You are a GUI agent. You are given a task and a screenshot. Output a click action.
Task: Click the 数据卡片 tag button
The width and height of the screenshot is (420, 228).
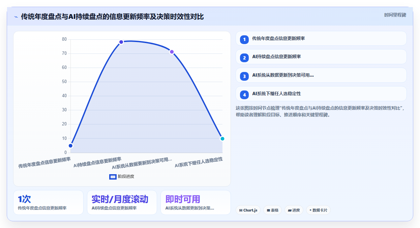(318, 210)
